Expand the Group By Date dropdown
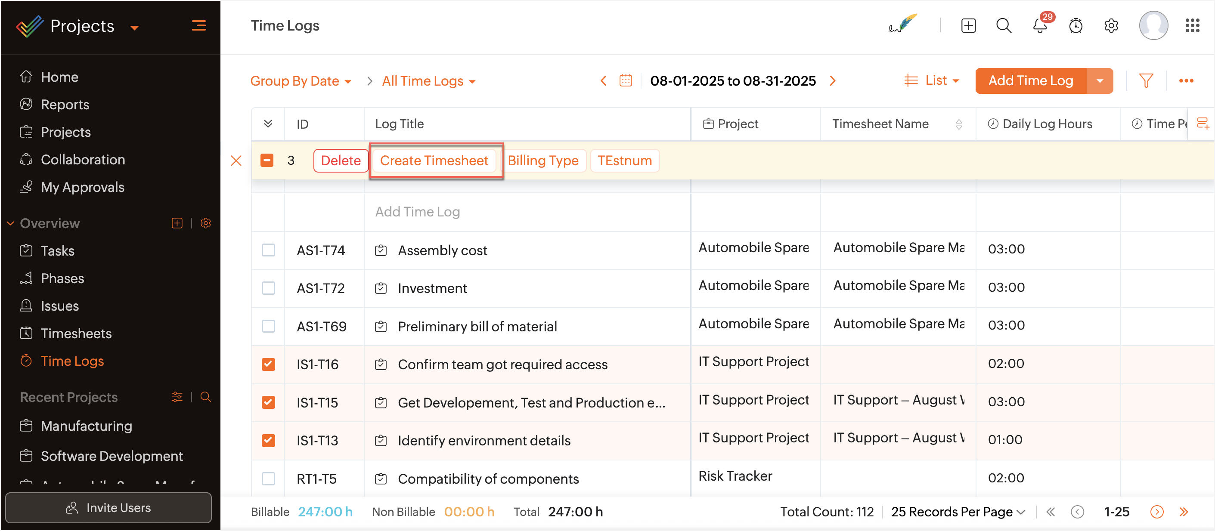Screen dimensions: 1215x531 (x=301, y=81)
